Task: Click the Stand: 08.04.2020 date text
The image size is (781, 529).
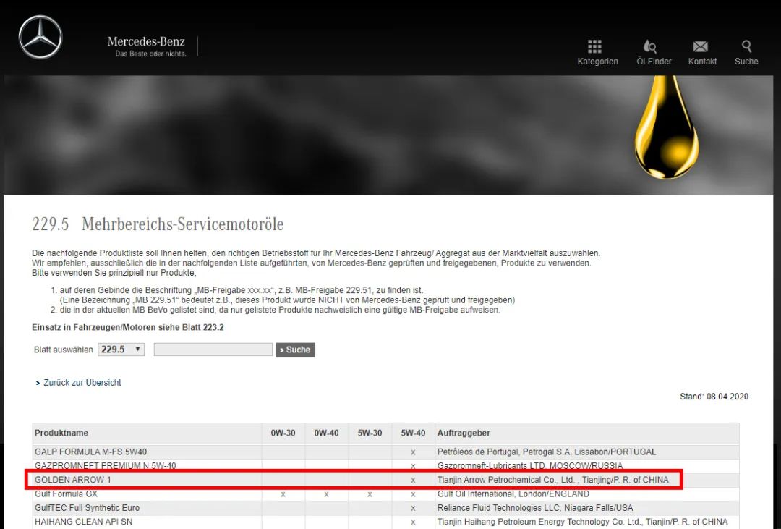Action: [x=714, y=397]
